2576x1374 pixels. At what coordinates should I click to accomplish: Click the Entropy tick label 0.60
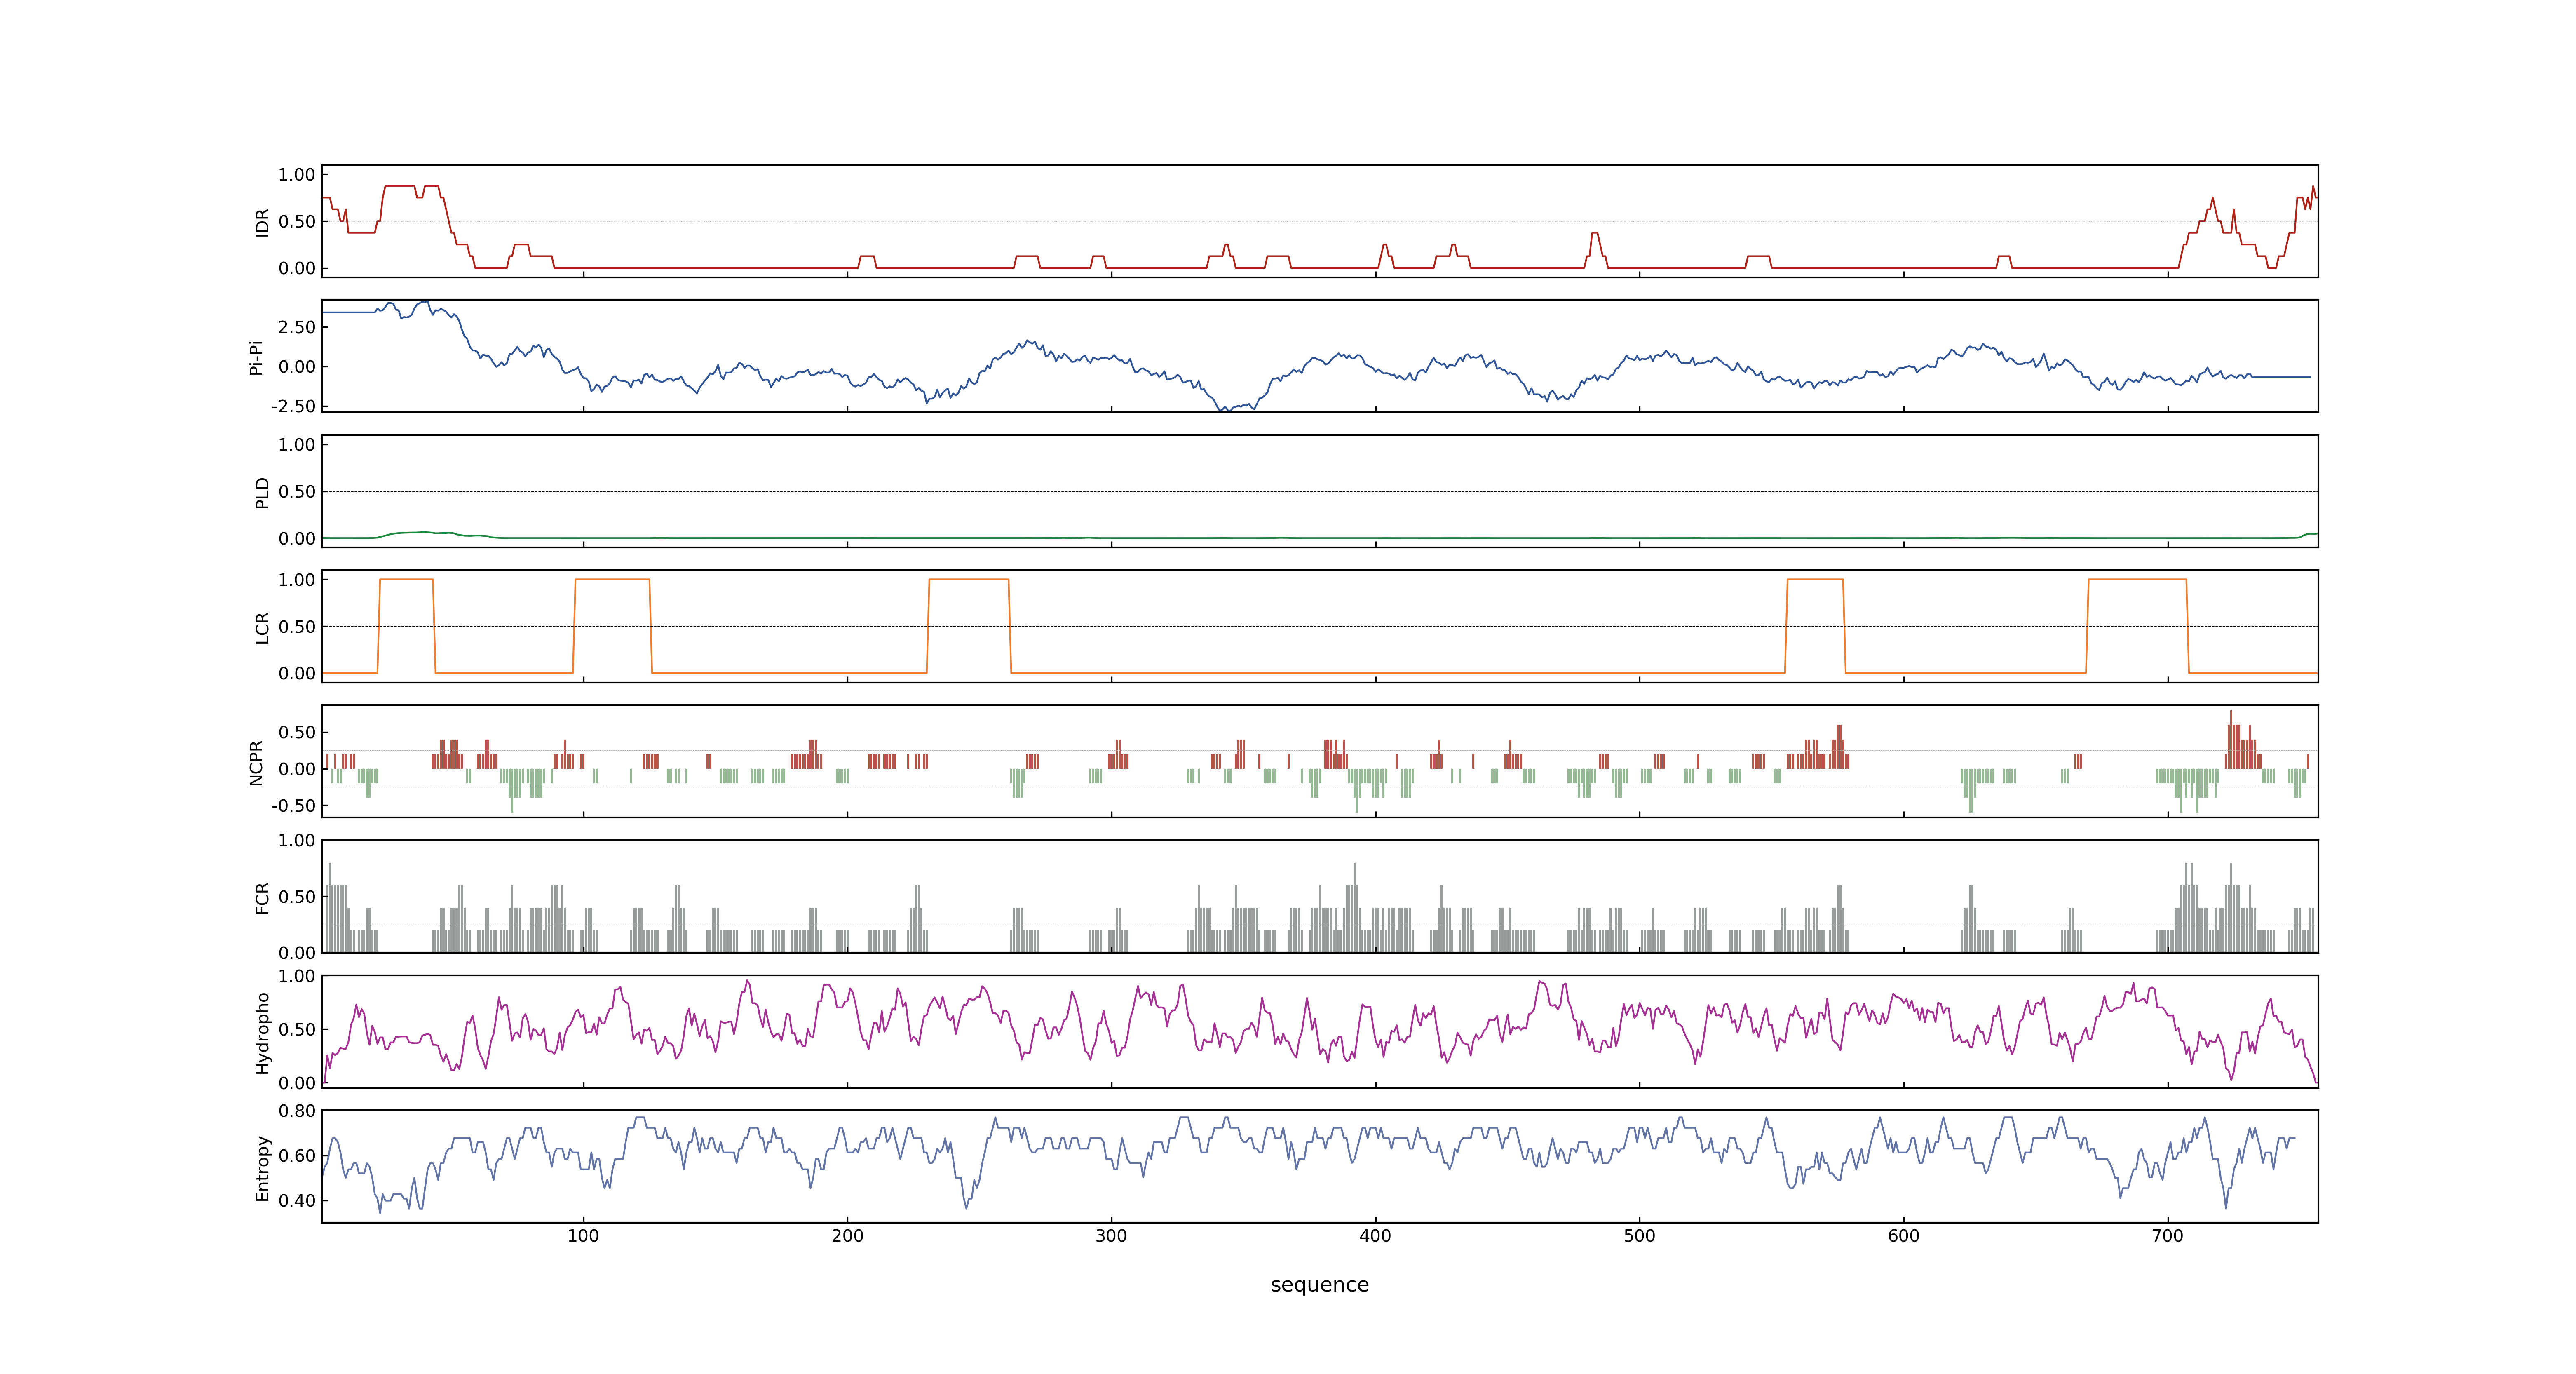(297, 1155)
